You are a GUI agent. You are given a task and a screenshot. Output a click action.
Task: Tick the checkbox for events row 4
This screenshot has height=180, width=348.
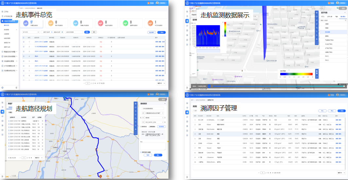24,56
